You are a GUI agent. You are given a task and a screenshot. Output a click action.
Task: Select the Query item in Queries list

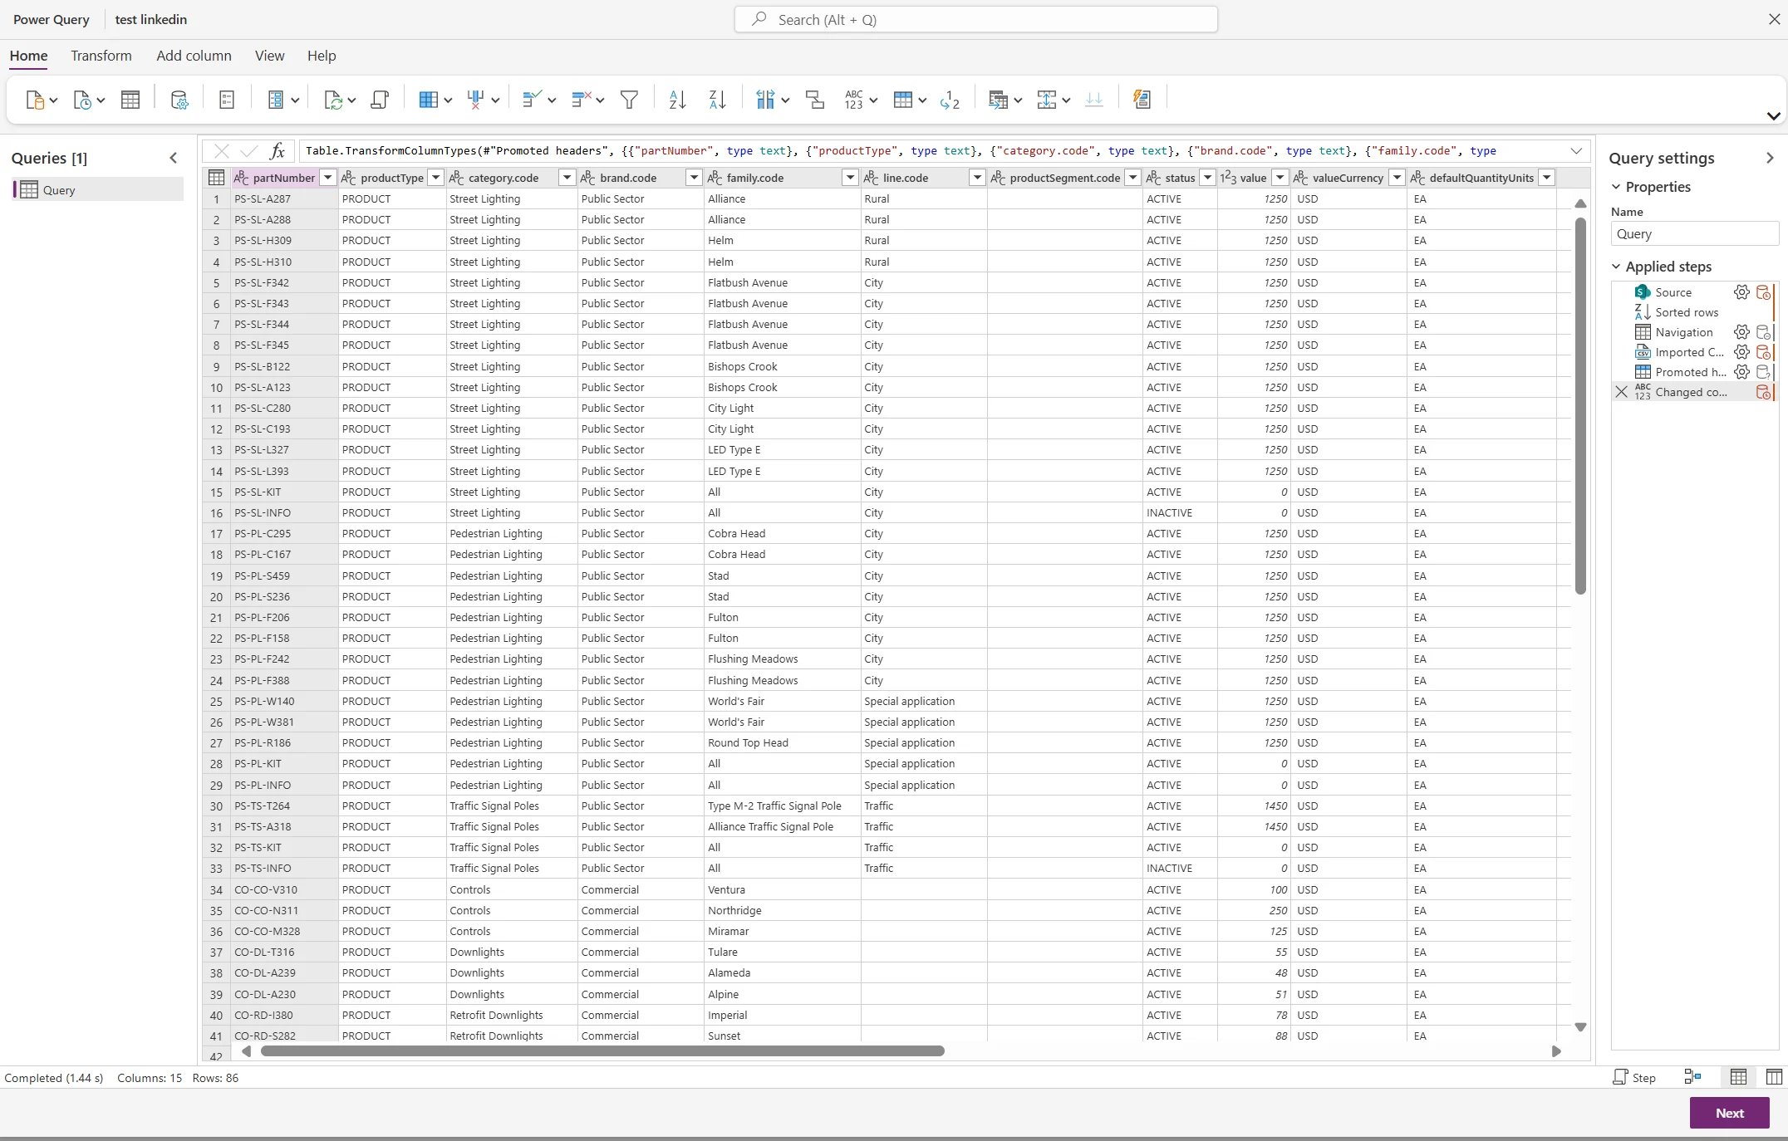[x=98, y=190]
